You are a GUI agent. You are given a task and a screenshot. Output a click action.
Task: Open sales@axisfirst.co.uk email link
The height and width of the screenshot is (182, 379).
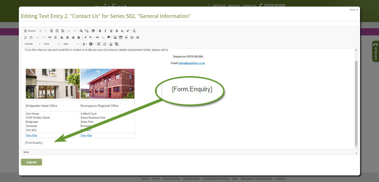coord(192,63)
